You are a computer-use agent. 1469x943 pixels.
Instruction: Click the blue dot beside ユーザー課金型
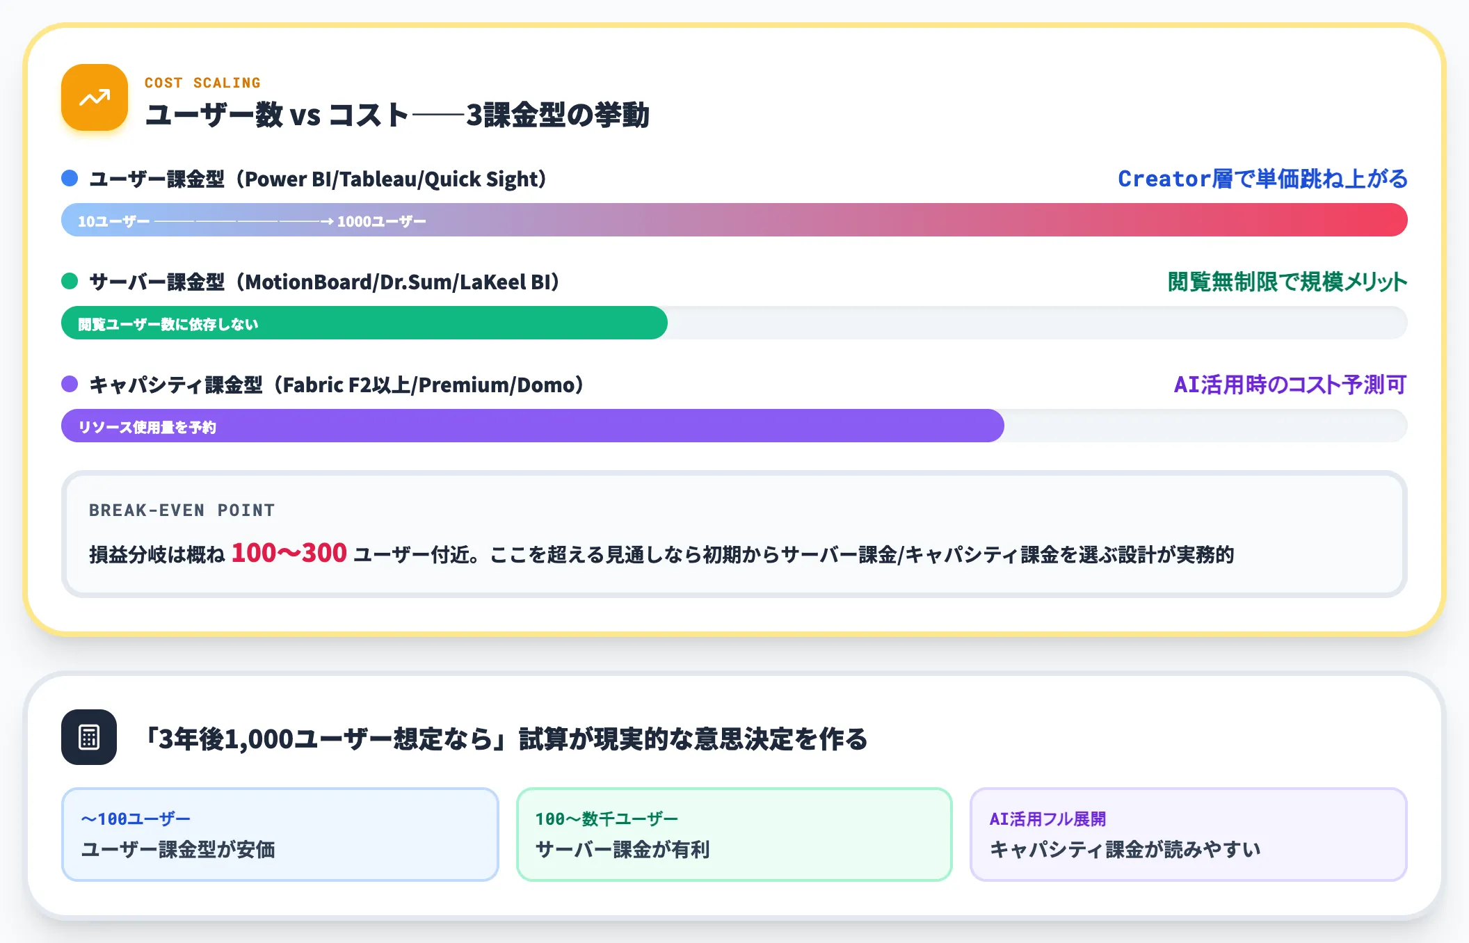[x=70, y=178]
